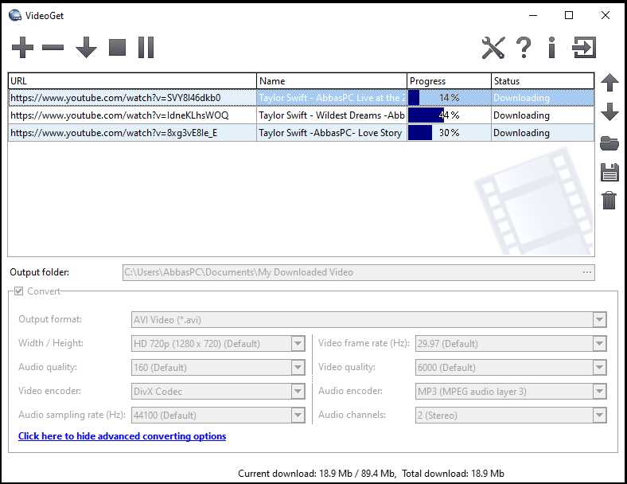Open the Output format dropdown
The image size is (627, 484).
tap(599, 319)
